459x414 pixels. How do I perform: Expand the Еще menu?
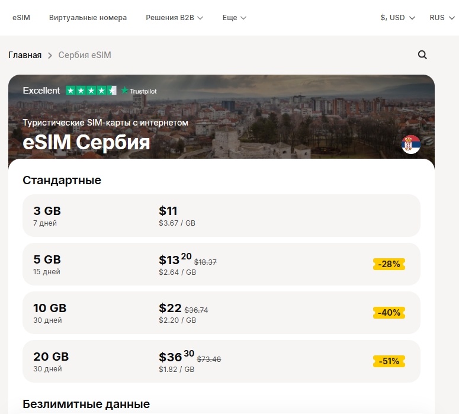click(x=234, y=18)
